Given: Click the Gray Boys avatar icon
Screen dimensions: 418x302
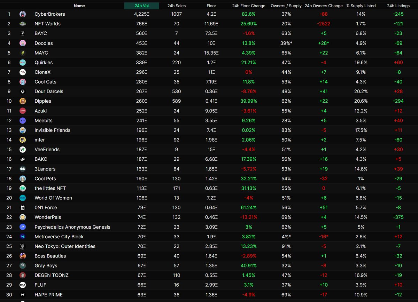Looking at the screenshot, I should click(23, 265).
